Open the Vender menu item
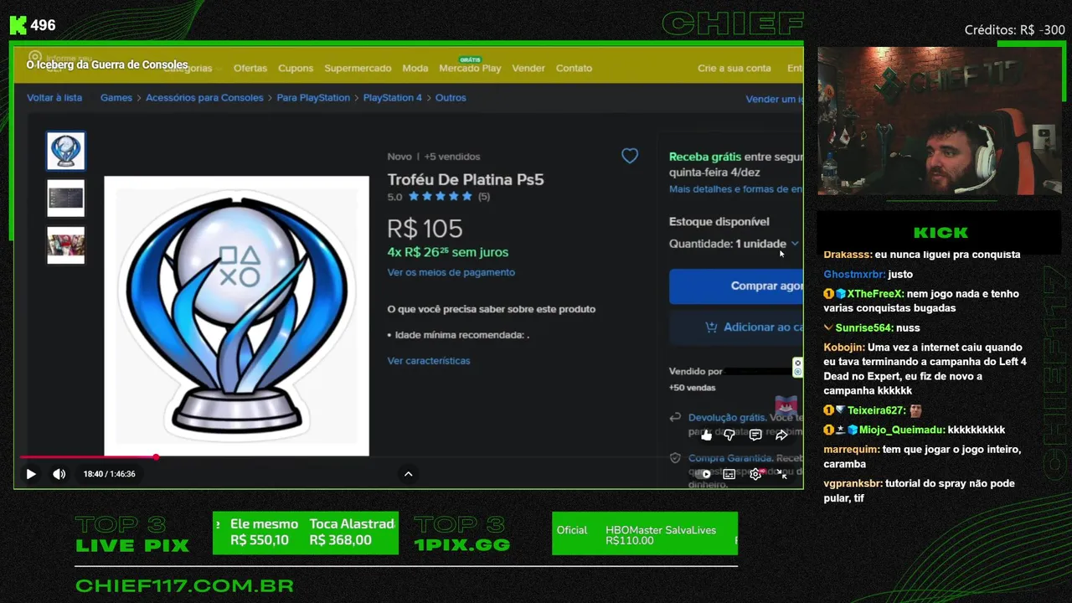This screenshot has width=1072, height=603. (528, 69)
